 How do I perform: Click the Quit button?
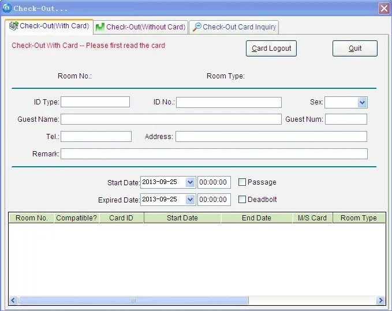click(354, 48)
